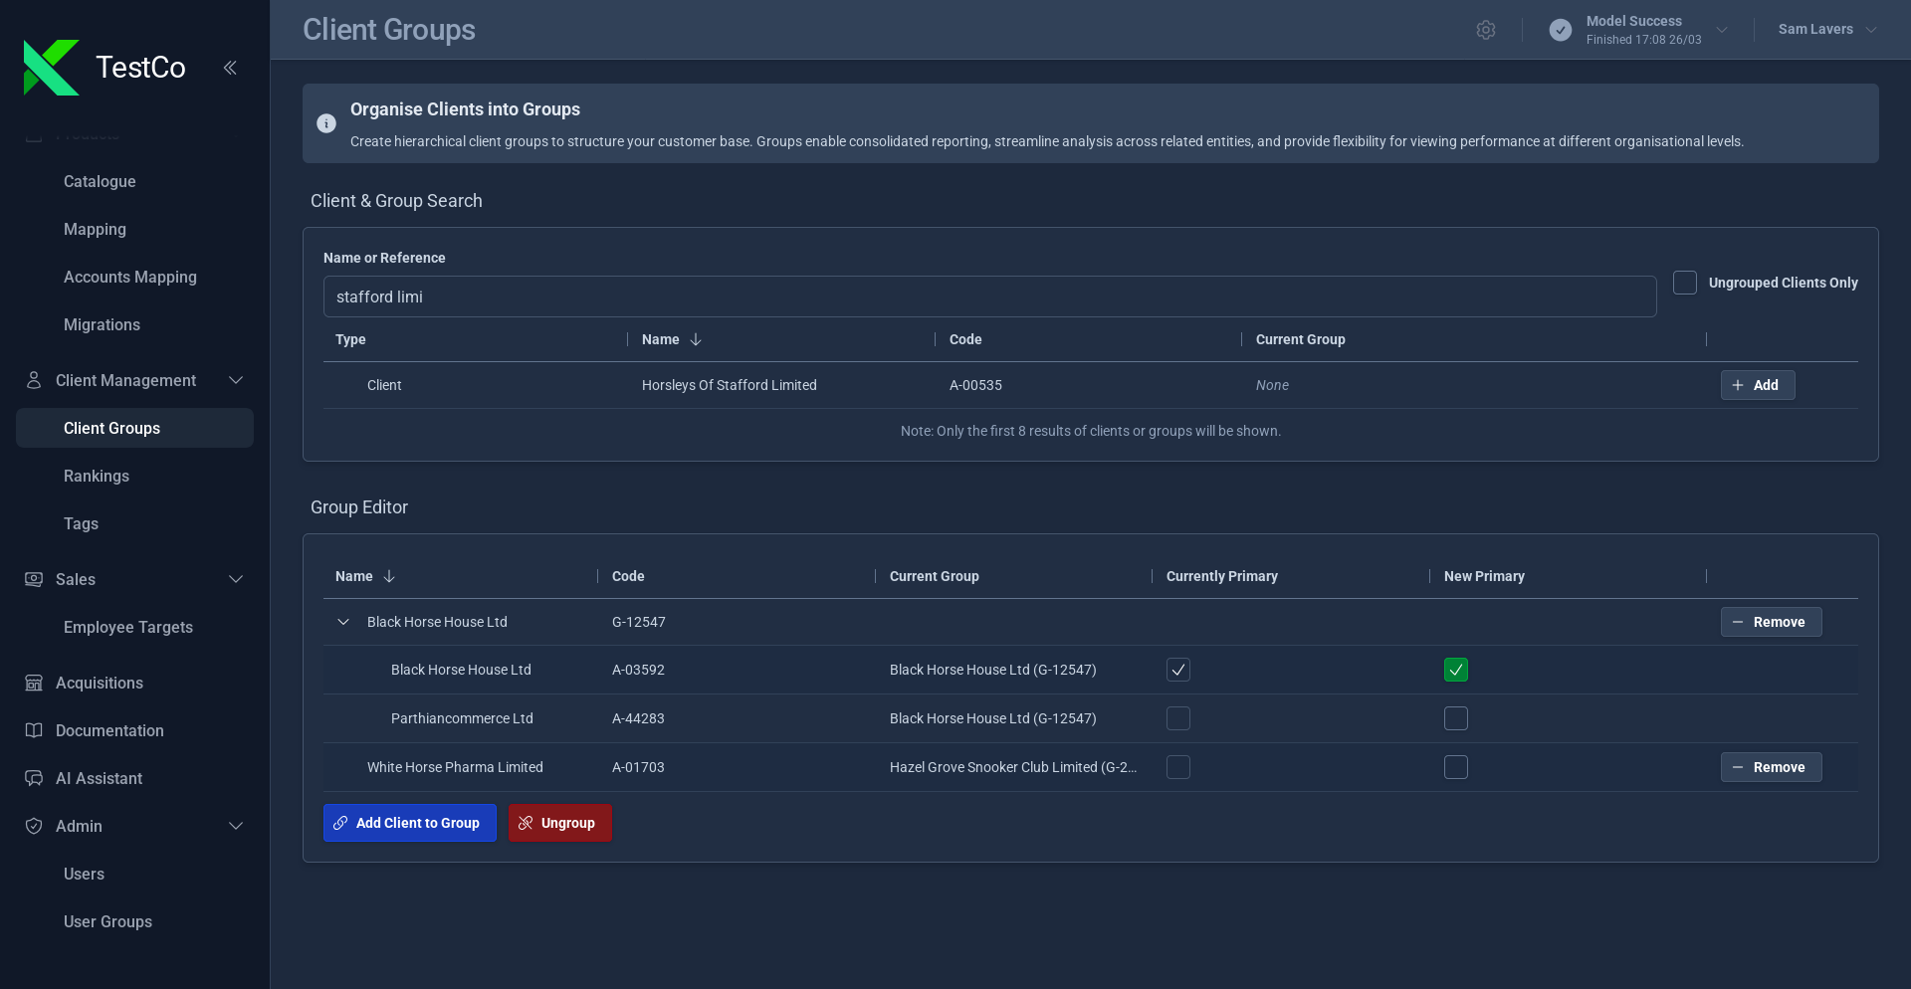This screenshot has height=989, width=1911.
Task: Click the Sales money icon
Action: [34, 579]
